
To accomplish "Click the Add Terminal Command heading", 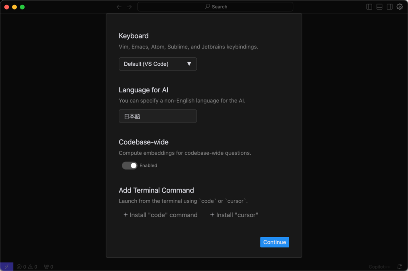I will click(156, 190).
